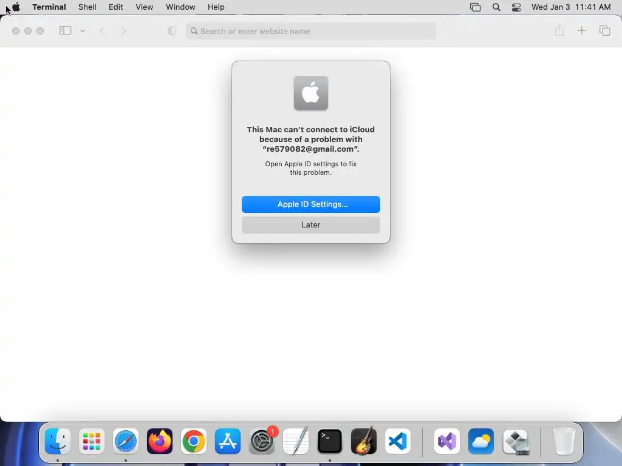Viewport: 622px width, 466px height.
Task: Click the privacy report shield icon
Action: click(172, 30)
